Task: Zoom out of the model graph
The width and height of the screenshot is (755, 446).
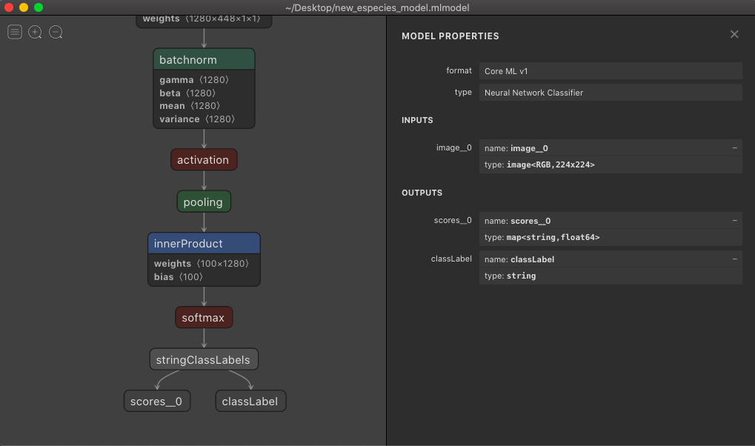Action: click(x=55, y=32)
